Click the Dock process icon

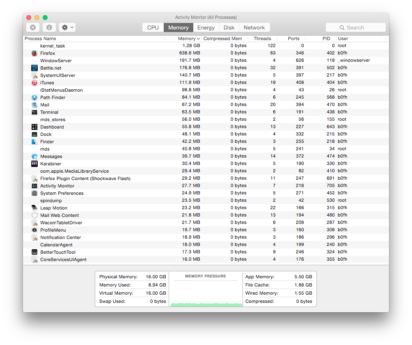coord(34,134)
